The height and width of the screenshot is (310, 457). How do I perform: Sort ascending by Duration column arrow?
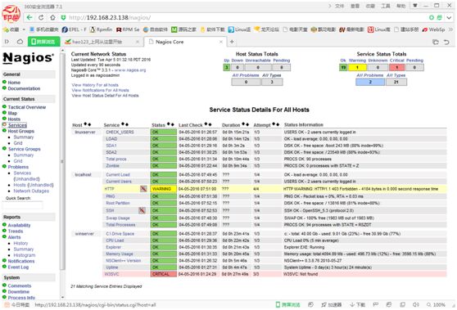point(243,124)
